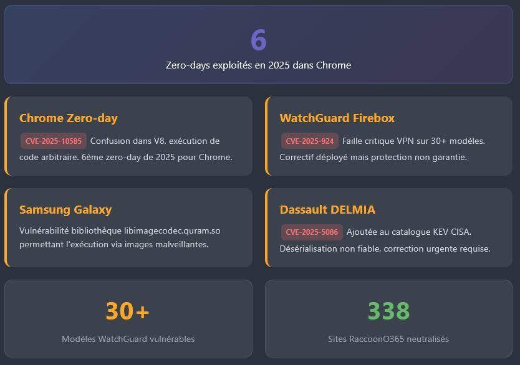Click the orange 30+ statistic
Screen dimensions: 520x365
point(128,311)
